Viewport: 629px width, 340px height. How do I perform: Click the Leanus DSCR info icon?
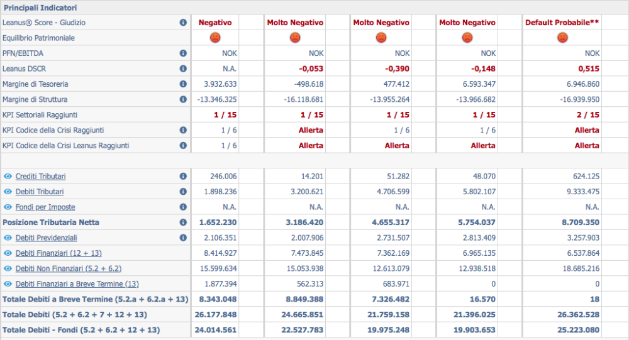point(183,69)
